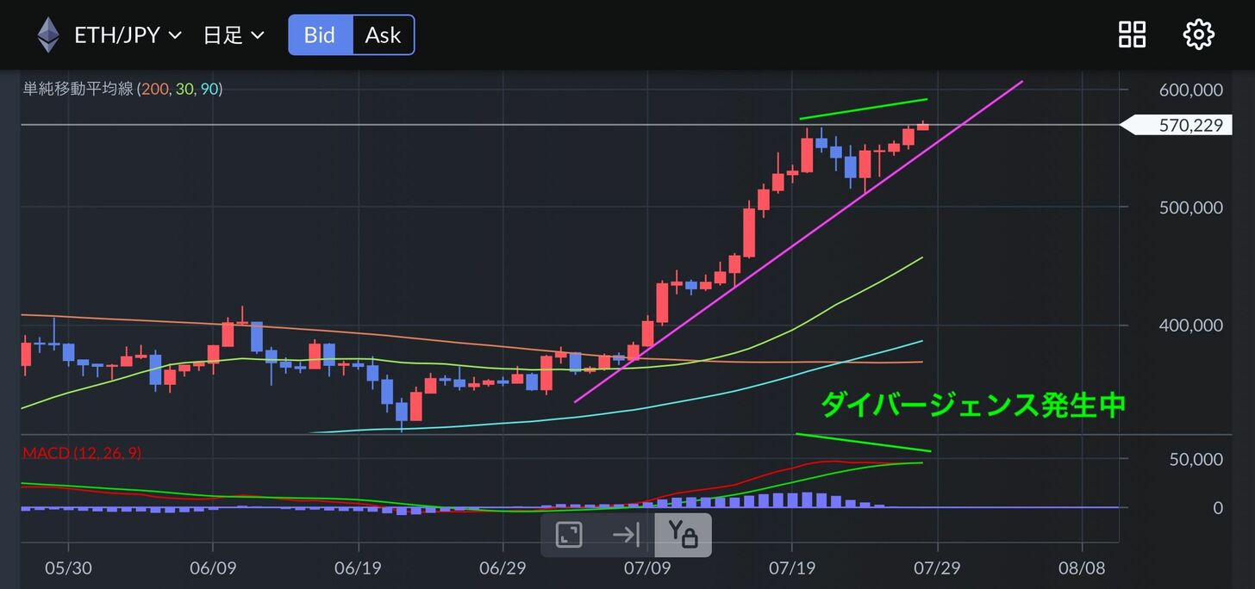
Task: Open chart settings gear
Action: [x=1198, y=34]
